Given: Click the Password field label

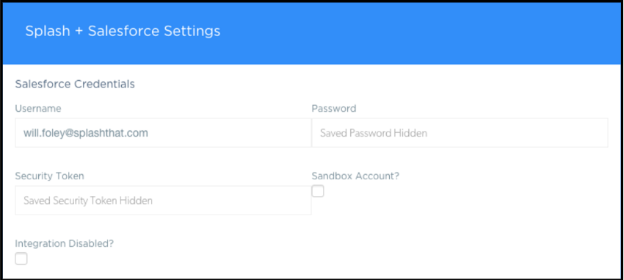Looking at the screenshot, I should 334,108.
